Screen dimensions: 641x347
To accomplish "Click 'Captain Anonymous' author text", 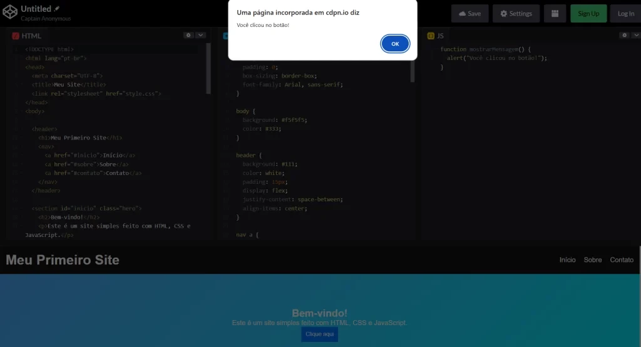I will click(x=46, y=18).
